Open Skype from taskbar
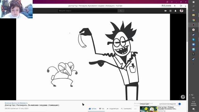The height and width of the screenshot is (112, 199). coord(193,40)
